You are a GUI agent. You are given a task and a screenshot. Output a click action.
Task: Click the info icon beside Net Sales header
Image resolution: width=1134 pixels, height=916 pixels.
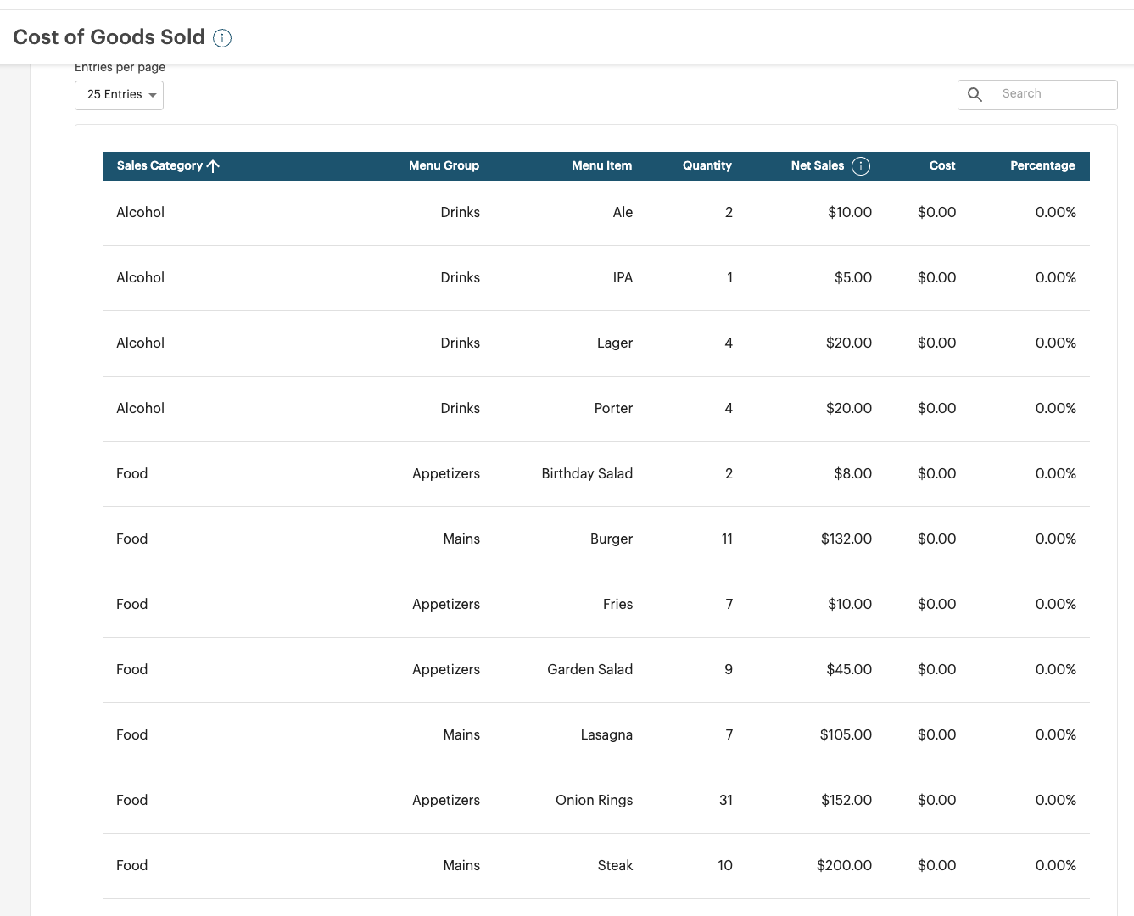point(861,165)
